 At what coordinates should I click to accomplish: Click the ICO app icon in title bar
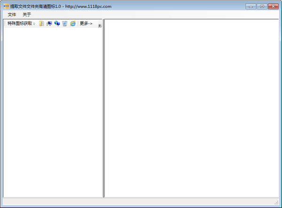pyautogui.click(x=6, y=6)
